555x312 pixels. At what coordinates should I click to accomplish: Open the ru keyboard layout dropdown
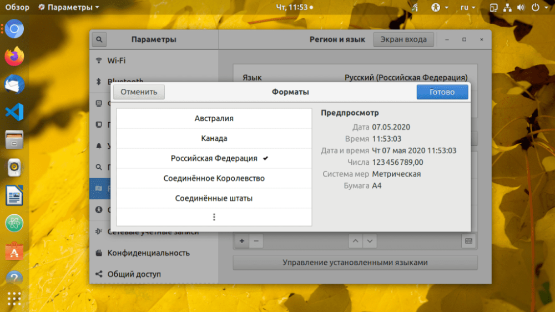(467, 7)
